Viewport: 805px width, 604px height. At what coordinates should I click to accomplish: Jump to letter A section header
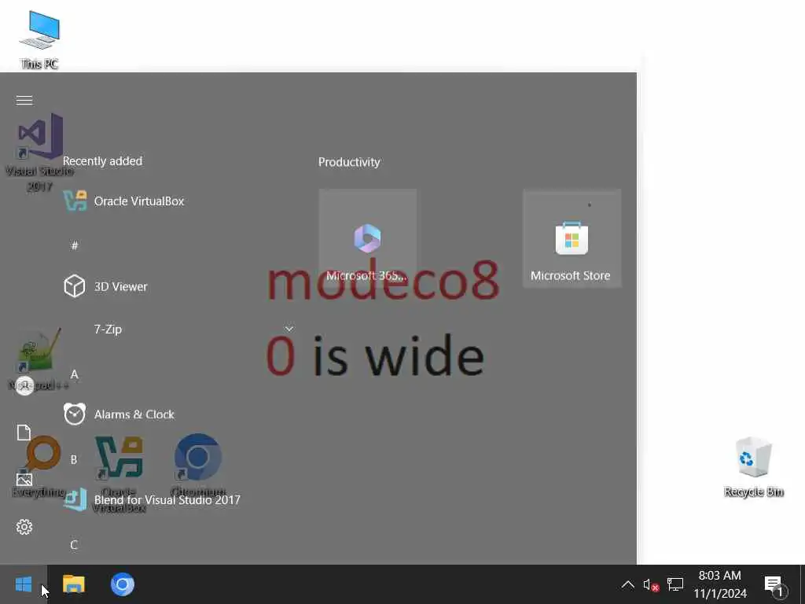point(75,374)
